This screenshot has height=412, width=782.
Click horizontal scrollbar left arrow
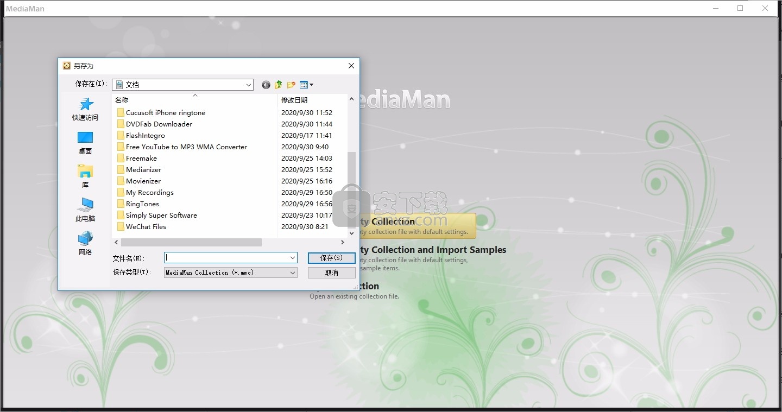coord(116,242)
